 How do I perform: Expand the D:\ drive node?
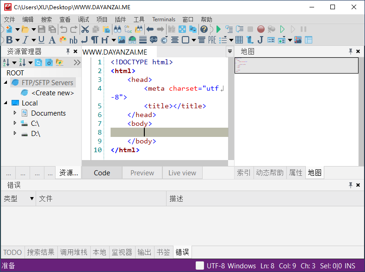pos(15,133)
